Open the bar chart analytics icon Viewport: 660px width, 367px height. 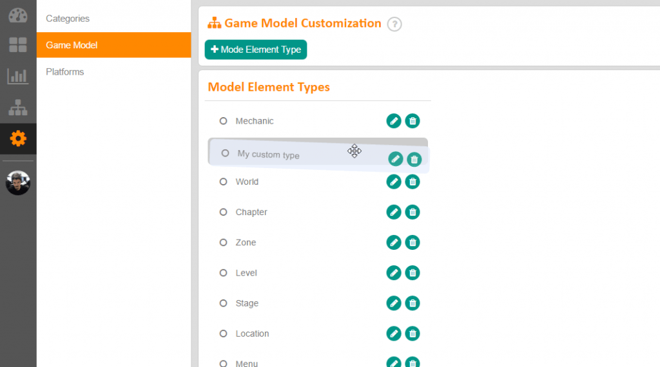pyautogui.click(x=18, y=76)
